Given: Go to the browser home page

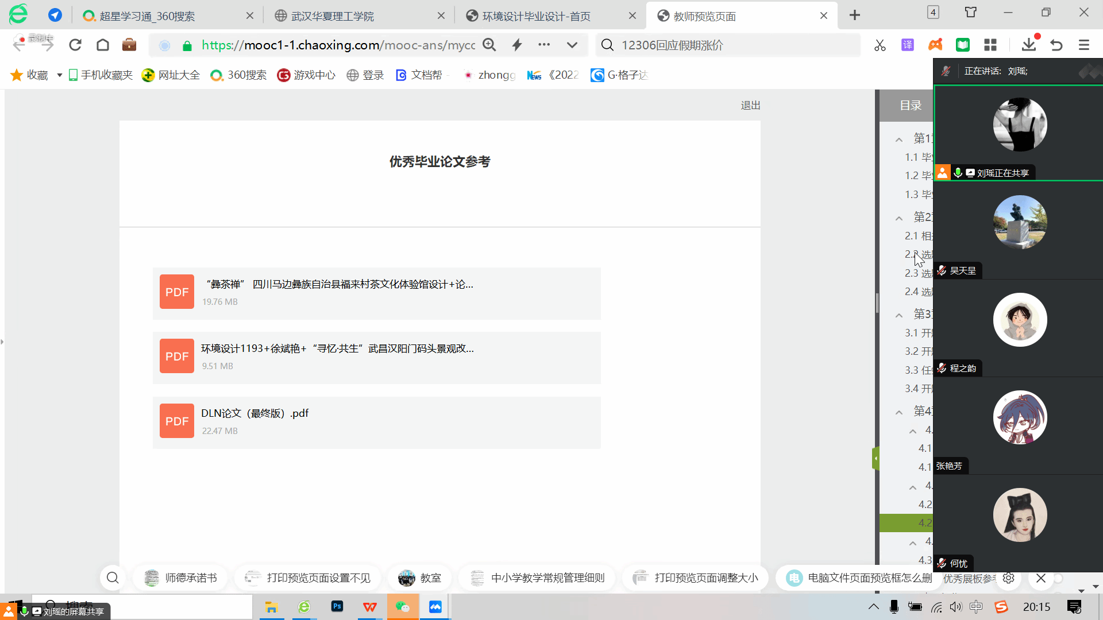Looking at the screenshot, I should [103, 45].
